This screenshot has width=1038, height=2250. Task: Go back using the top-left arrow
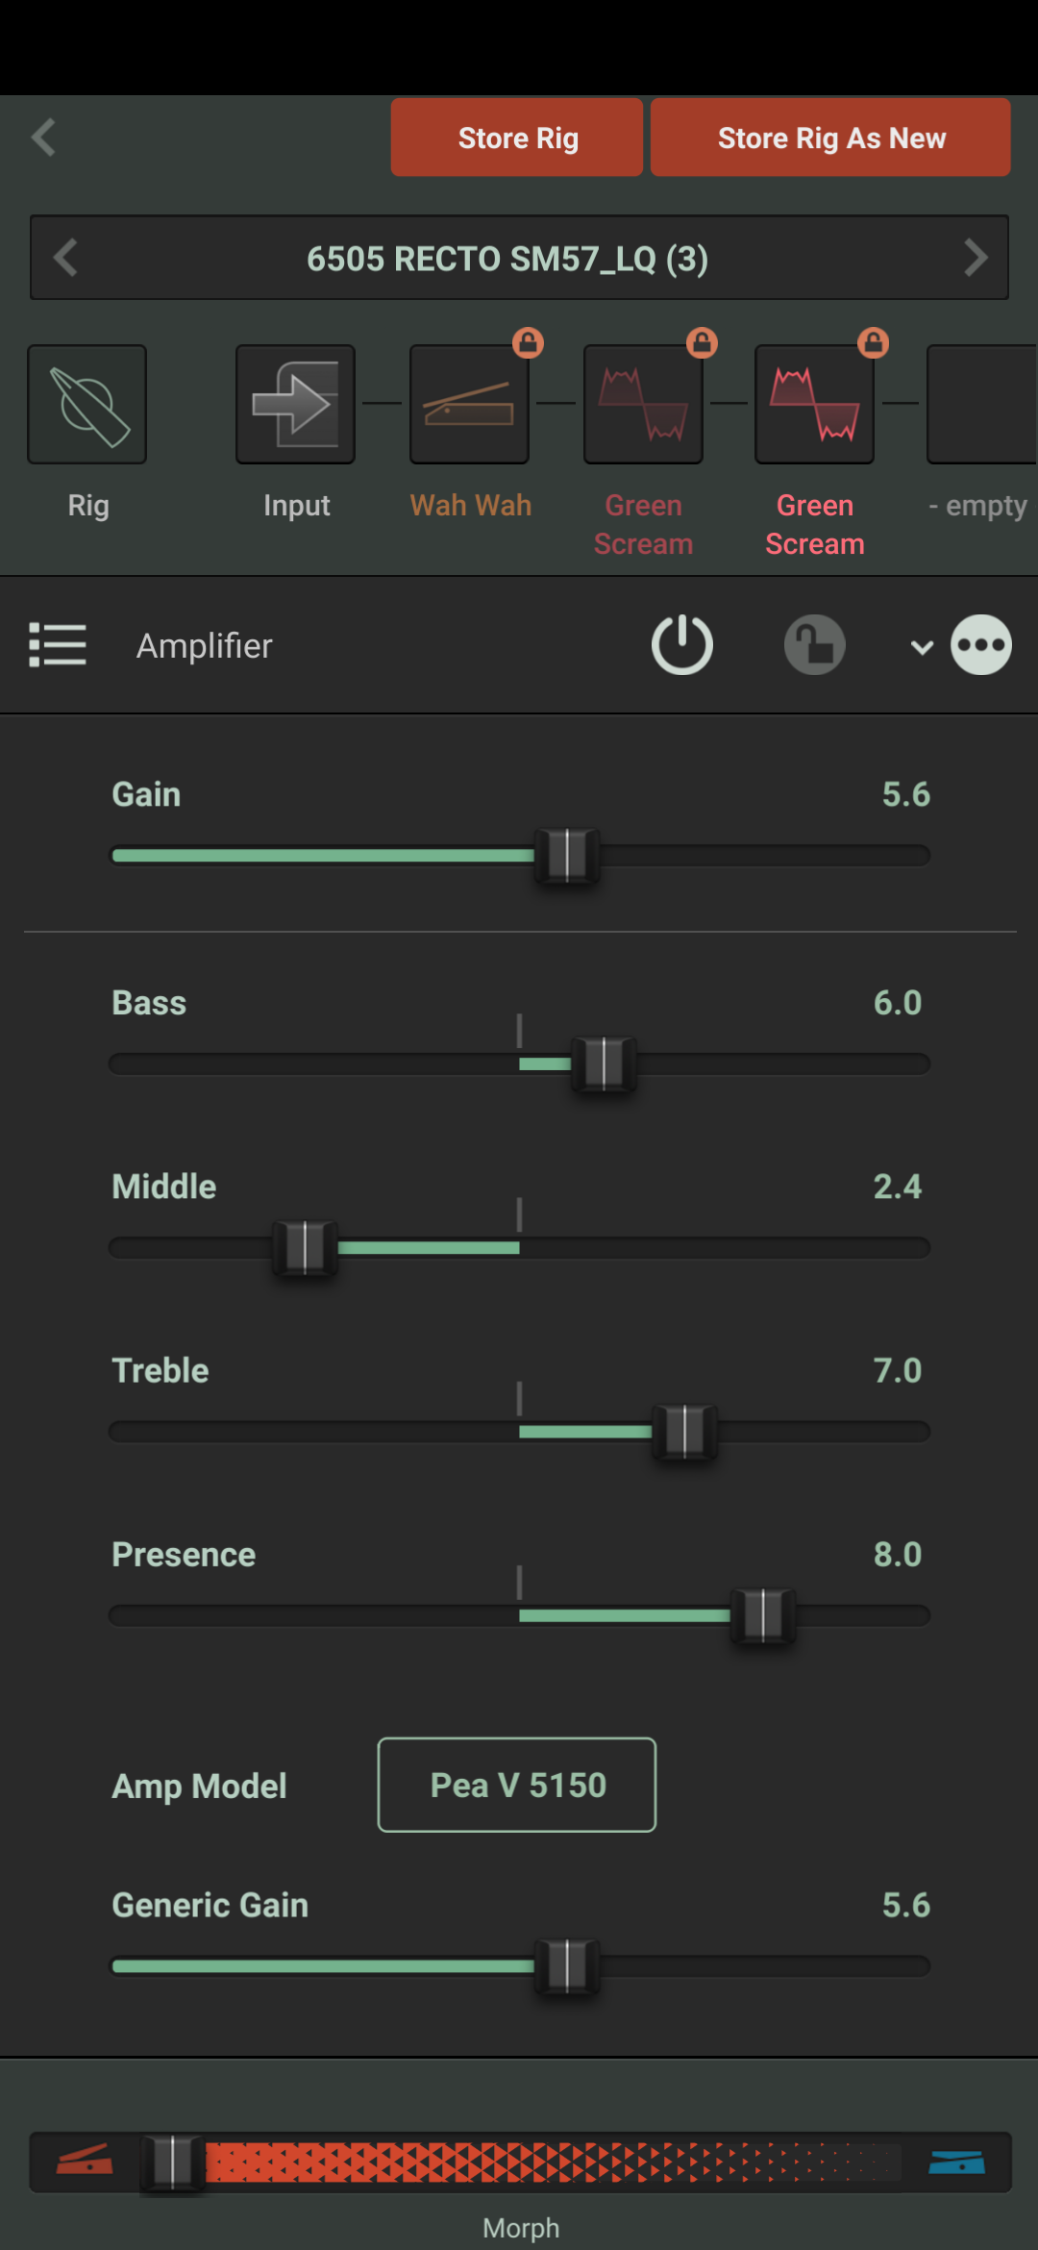click(44, 137)
